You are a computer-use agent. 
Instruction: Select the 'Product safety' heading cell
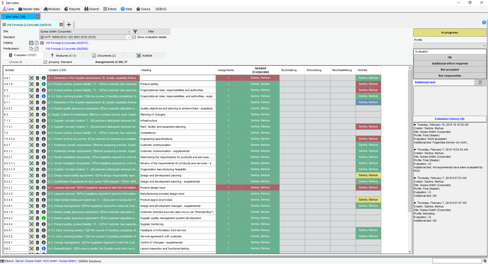[x=178, y=84]
